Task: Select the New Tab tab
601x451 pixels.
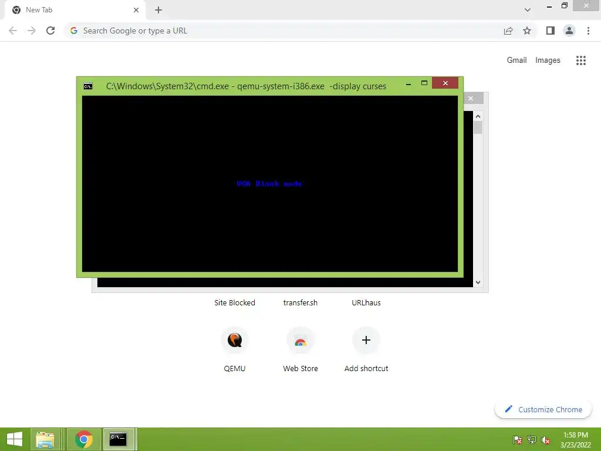Action: [x=75, y=10]
